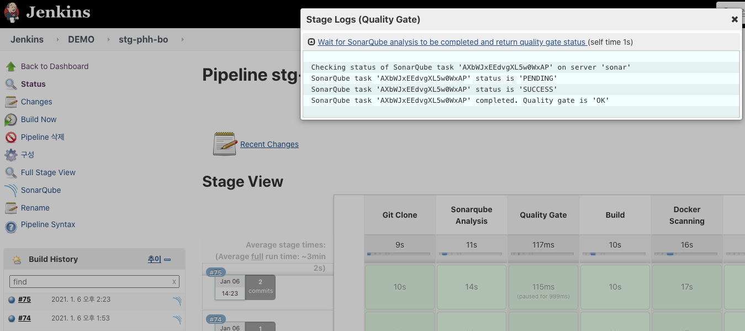Image resolution: width=745 pixels, height=331 pixels.
Task: Collapse the trend with the 추이 minus icon
Action: [167, 260]
